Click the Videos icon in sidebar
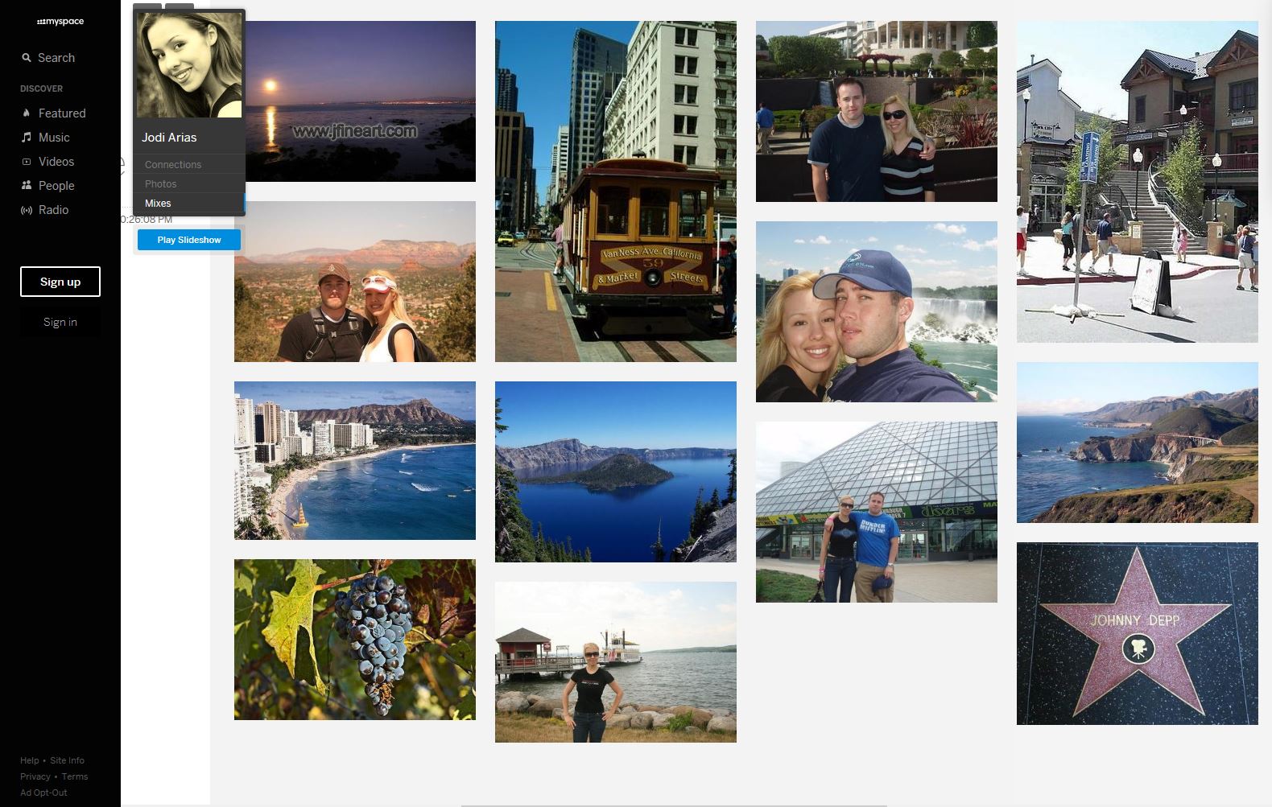The image size is (1272, 807). [x=27, y=162]
